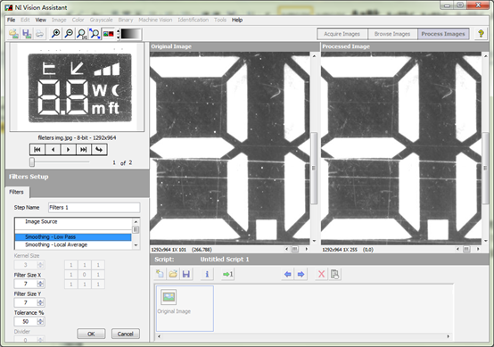Click the filter list scroll-down arrow
Screen dimensions: 494x347
point(136,245)
